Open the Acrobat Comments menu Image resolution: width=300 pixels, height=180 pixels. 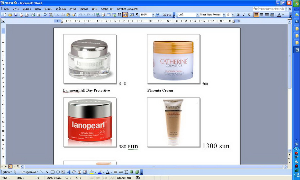pyautogui.click(x=128, y=9)
